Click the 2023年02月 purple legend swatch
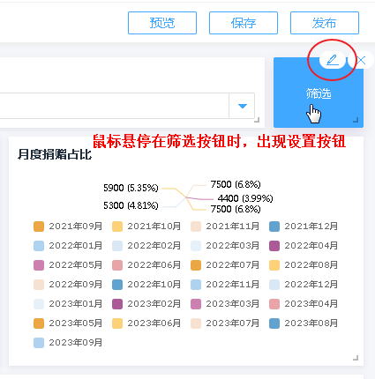 point(117,304)
